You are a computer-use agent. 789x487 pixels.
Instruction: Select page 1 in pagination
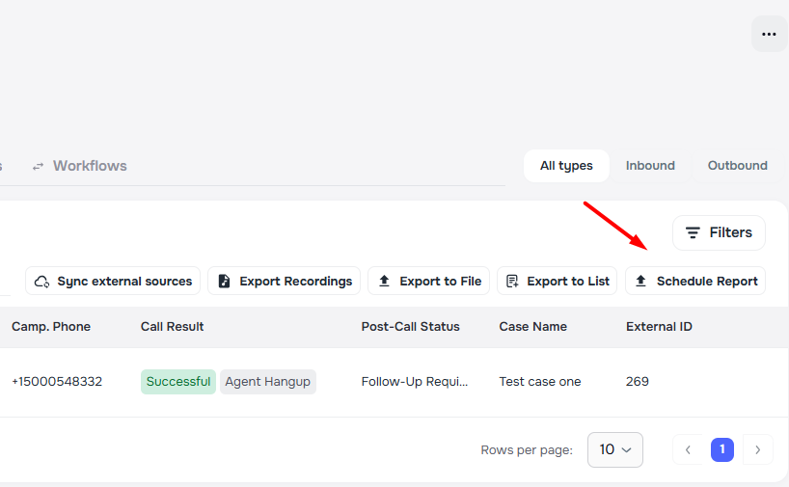point(722,449)
